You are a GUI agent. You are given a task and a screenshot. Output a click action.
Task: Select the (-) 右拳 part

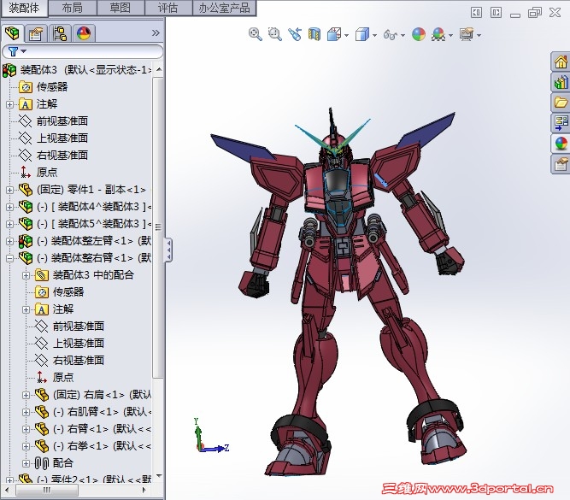coord(102,446)
